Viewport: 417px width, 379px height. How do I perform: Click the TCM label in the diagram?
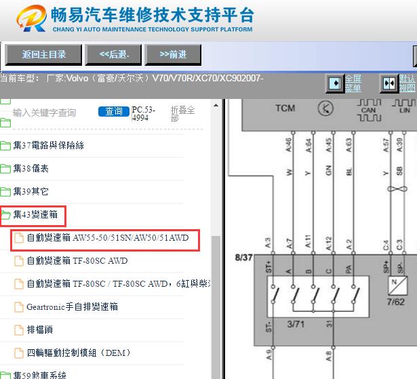[x=285, y=108]
